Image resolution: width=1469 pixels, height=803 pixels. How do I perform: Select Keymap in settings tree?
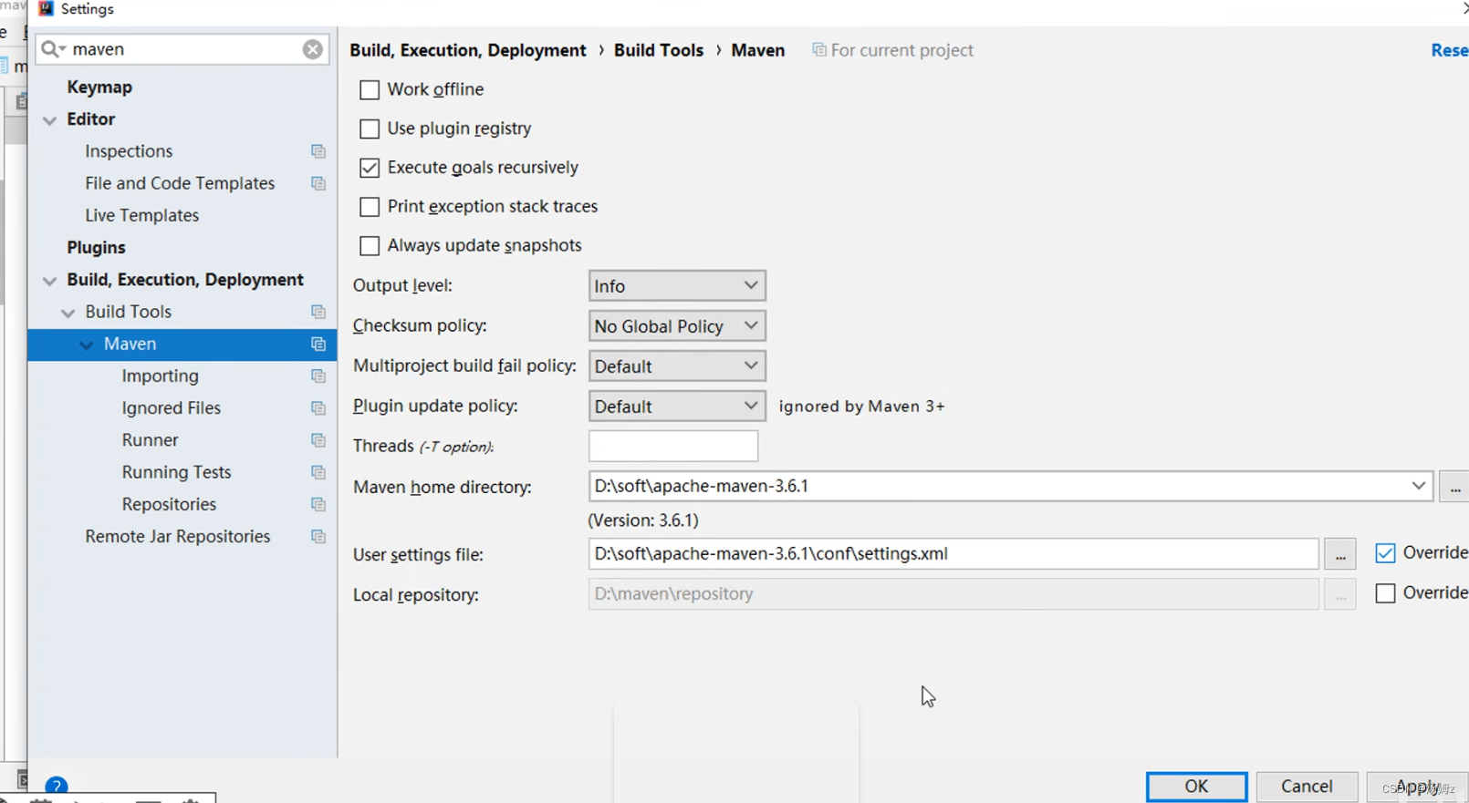[x=99, y=87]
